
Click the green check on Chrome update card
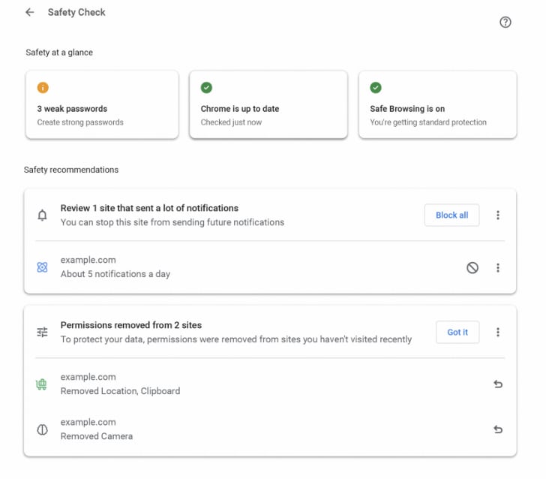206,88
